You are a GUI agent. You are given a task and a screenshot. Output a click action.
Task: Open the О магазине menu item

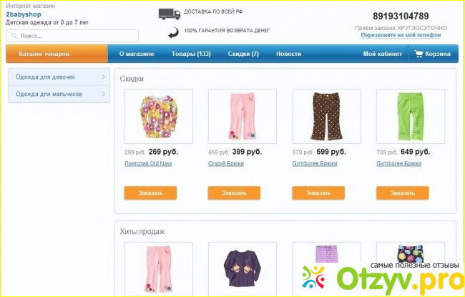[137, 54]
